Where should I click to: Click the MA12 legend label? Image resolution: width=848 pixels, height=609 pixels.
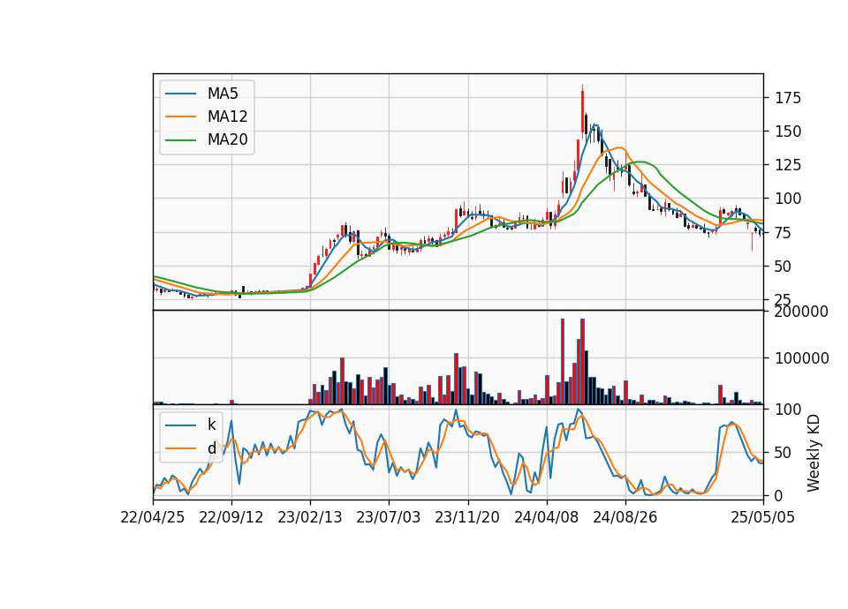tap(227, 117)
